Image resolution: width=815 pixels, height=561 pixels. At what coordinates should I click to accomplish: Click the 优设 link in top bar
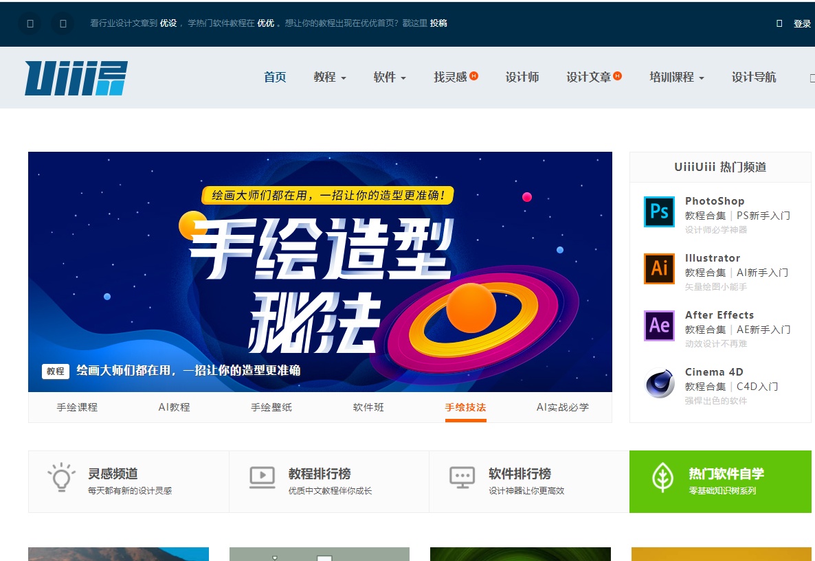pos(168,23)
